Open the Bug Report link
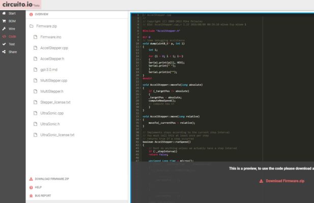Screen dimensions: 314x203 [x=43, y=195]
